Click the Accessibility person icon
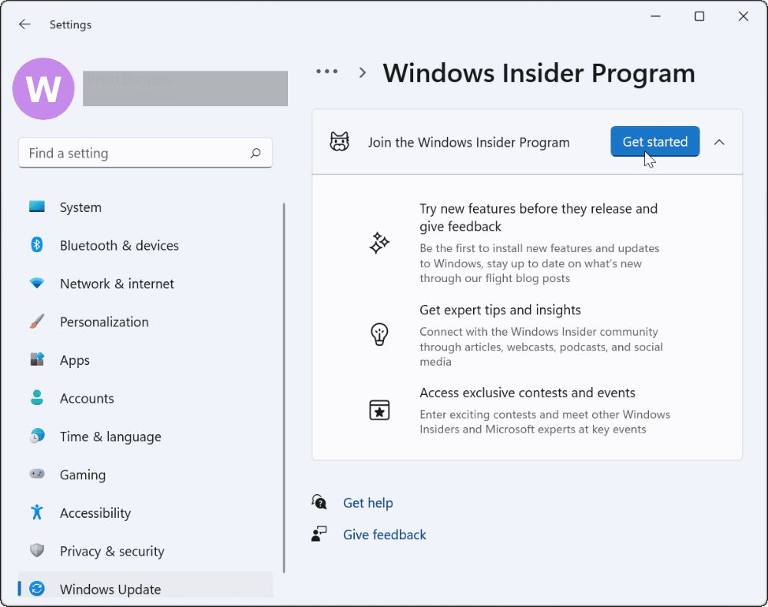The width and height of the screenshot is (768, 607). coord(37,512)
